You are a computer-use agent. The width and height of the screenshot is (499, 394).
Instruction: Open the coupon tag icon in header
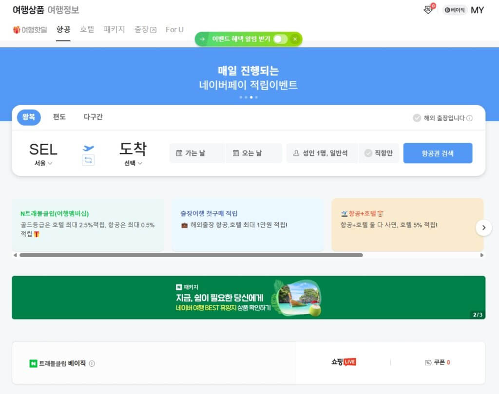tap(428, 10)
